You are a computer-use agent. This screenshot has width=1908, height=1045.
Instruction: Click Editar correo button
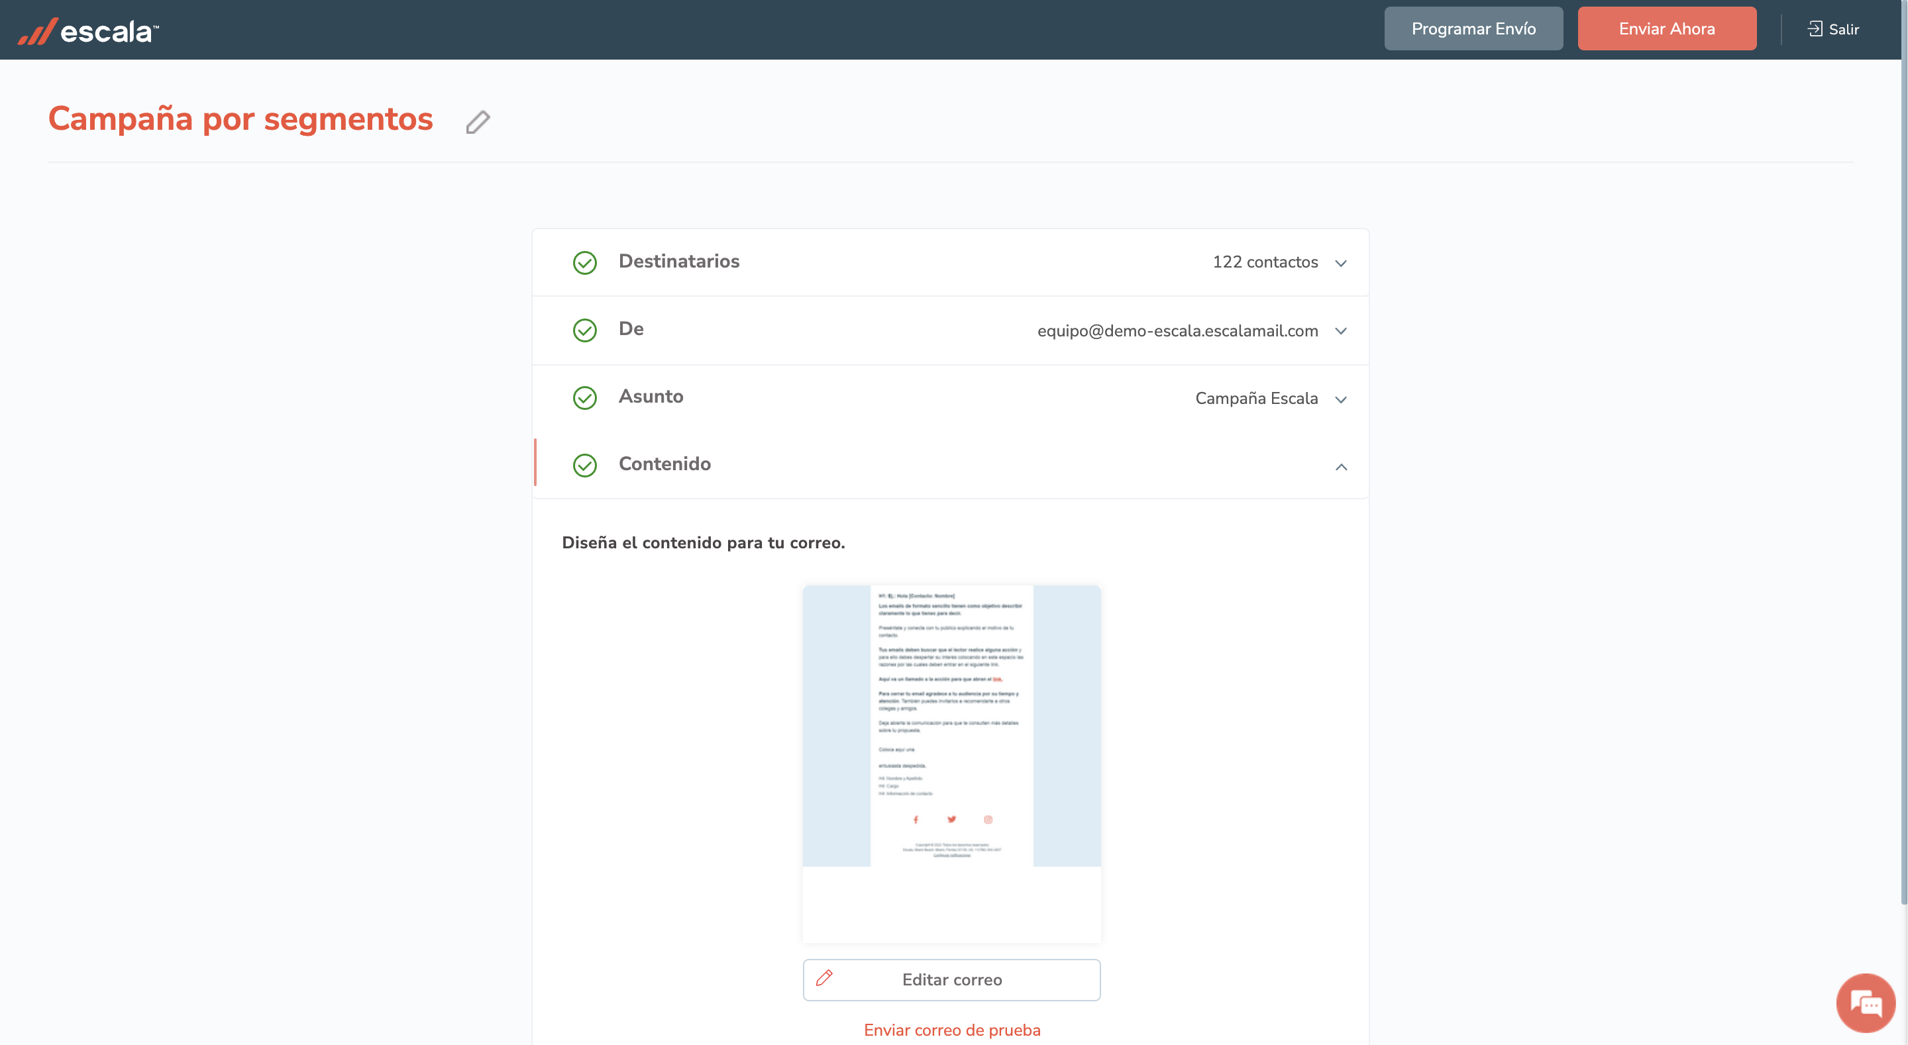(x=952, y=980)
